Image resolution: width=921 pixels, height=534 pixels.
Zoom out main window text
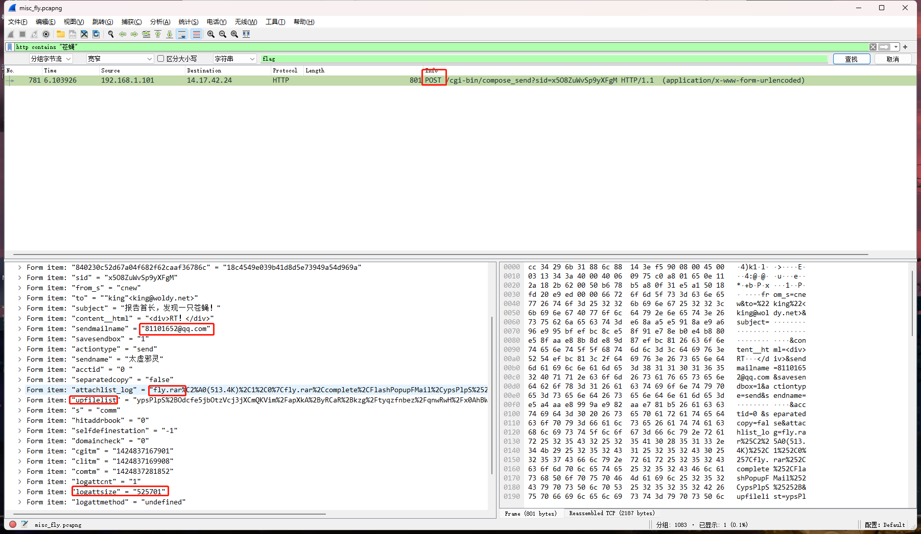pyautogui.click(x=223, y=34)
